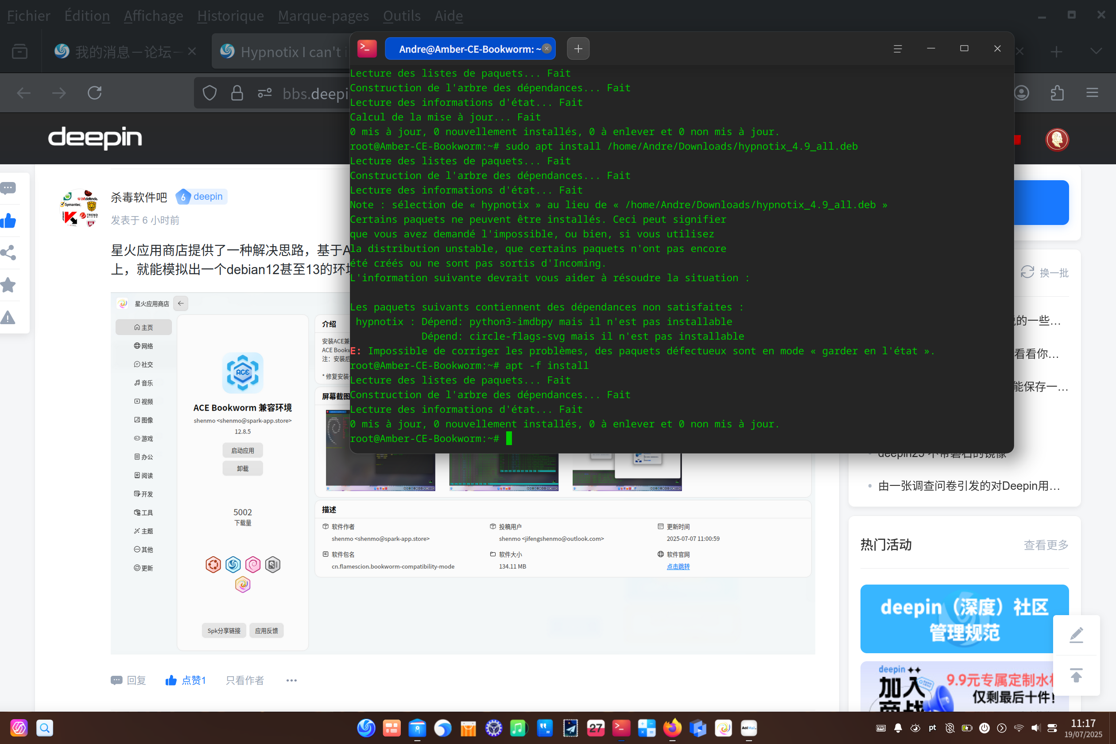
Task: Open a new terminal tab with plus button
Action: click(x=578, y=49)
